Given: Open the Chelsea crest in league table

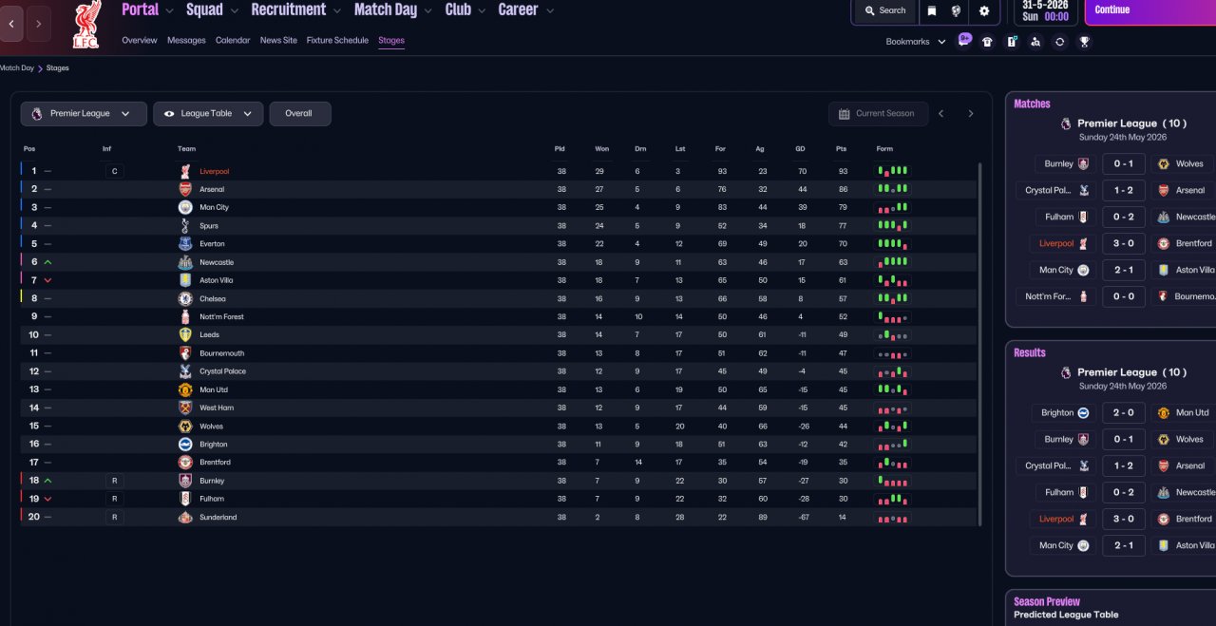Looking at the screenshot, I should coord(185,298).
